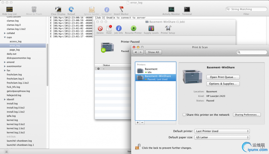The height and width of the screenshot is (154, 269).
Task: Select hdiejectd.log entry
Action: coord(14,95)
